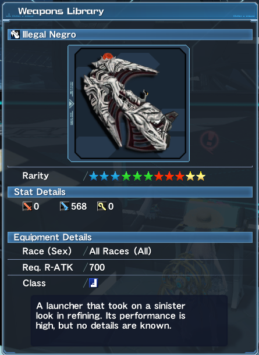Click the launcher weapon type icon

(x=15, y=34)
